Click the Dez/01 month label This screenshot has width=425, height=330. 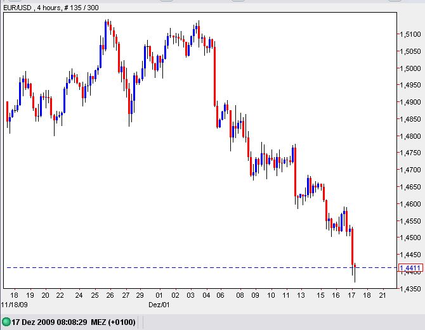(x=159, y=305)
